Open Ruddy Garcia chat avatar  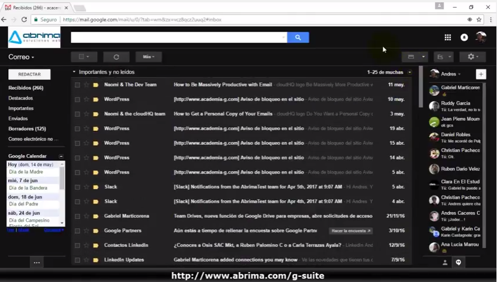pos(434,106)
